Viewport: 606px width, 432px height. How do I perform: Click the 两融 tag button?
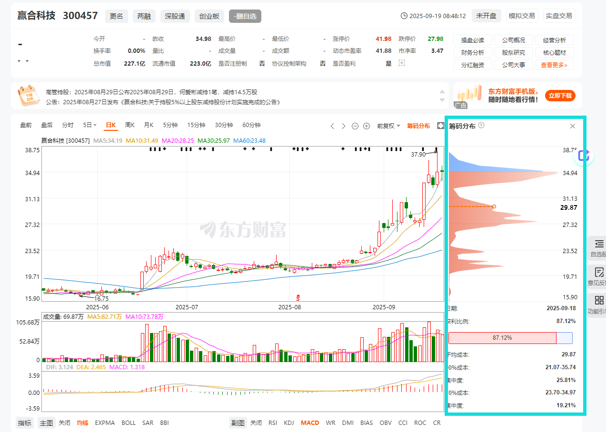coord(144,16)
